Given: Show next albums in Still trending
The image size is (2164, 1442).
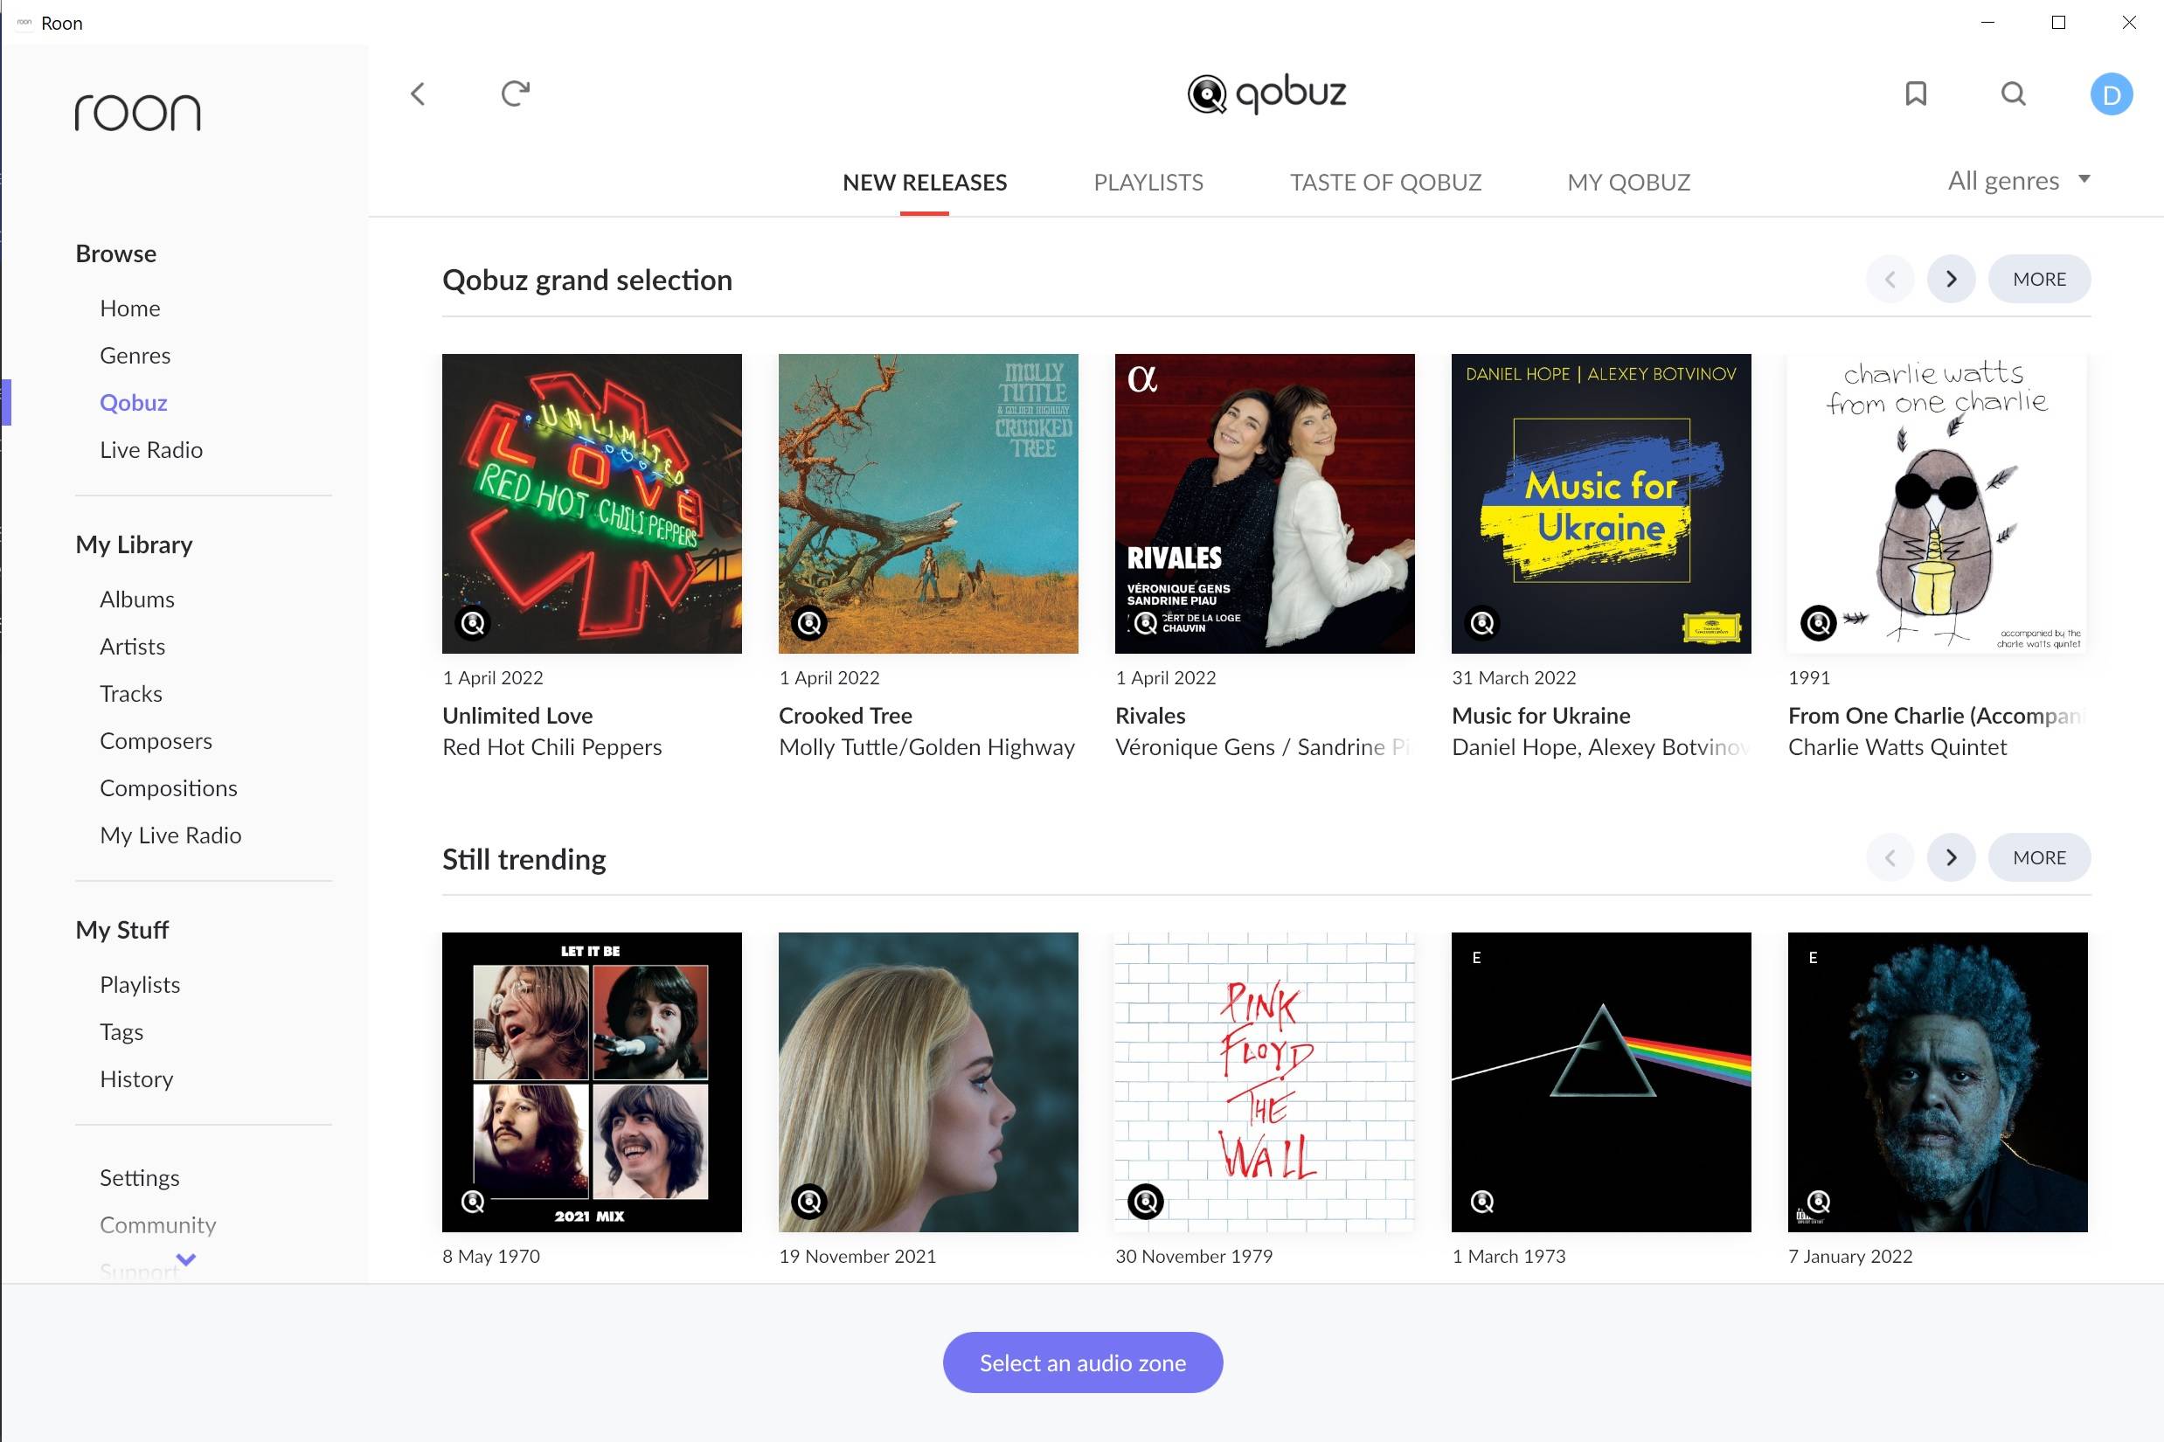Looking at the screenshot, I should point(1952,858).
